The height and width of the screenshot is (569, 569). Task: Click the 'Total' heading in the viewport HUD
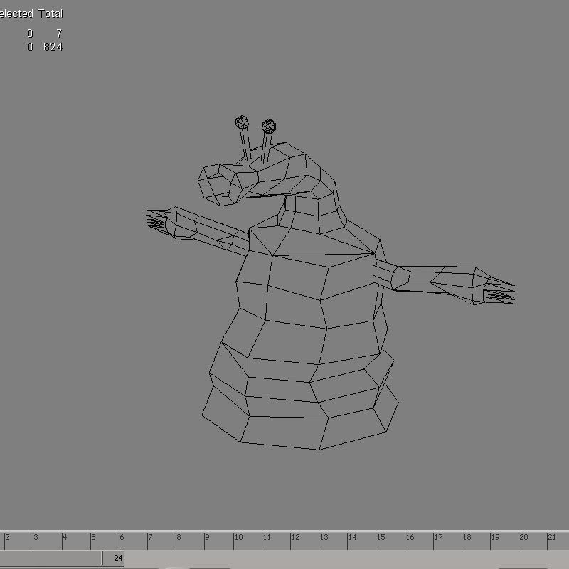tap(50, 14)
